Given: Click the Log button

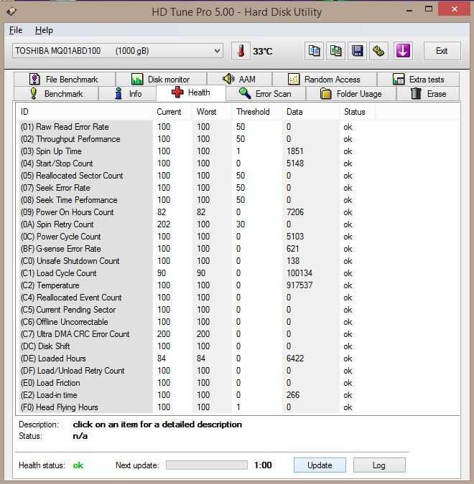Looking at the screenshot, I should click(379, 465).
